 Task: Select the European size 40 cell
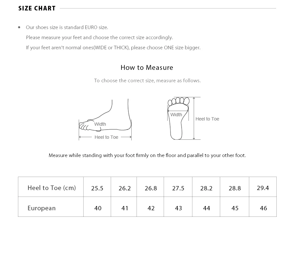point(97,207)
